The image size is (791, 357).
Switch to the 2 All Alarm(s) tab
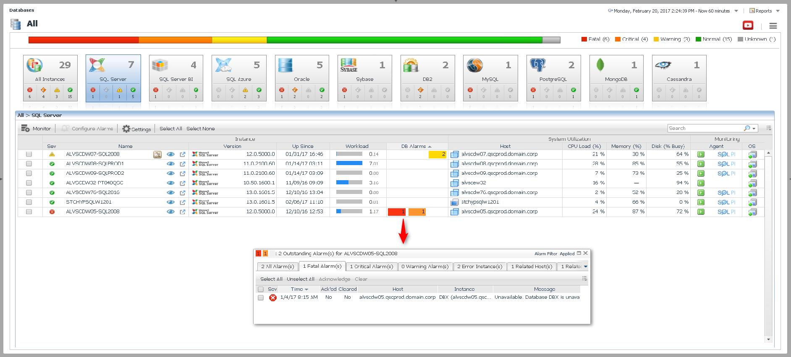[278, 266]
